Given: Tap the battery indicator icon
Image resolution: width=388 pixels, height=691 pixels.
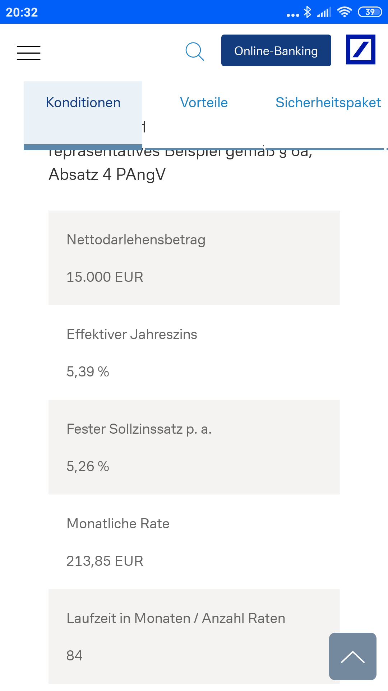Looking at the screenshot, I should [x=370, y=12].
